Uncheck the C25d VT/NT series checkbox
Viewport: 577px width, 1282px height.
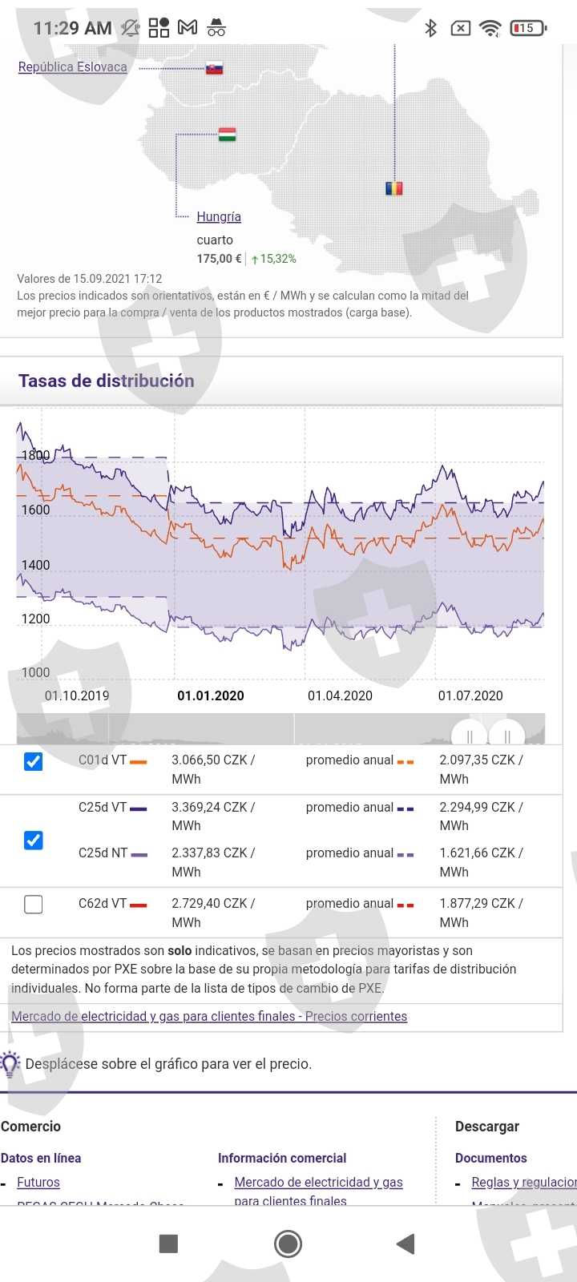(34, 840)
